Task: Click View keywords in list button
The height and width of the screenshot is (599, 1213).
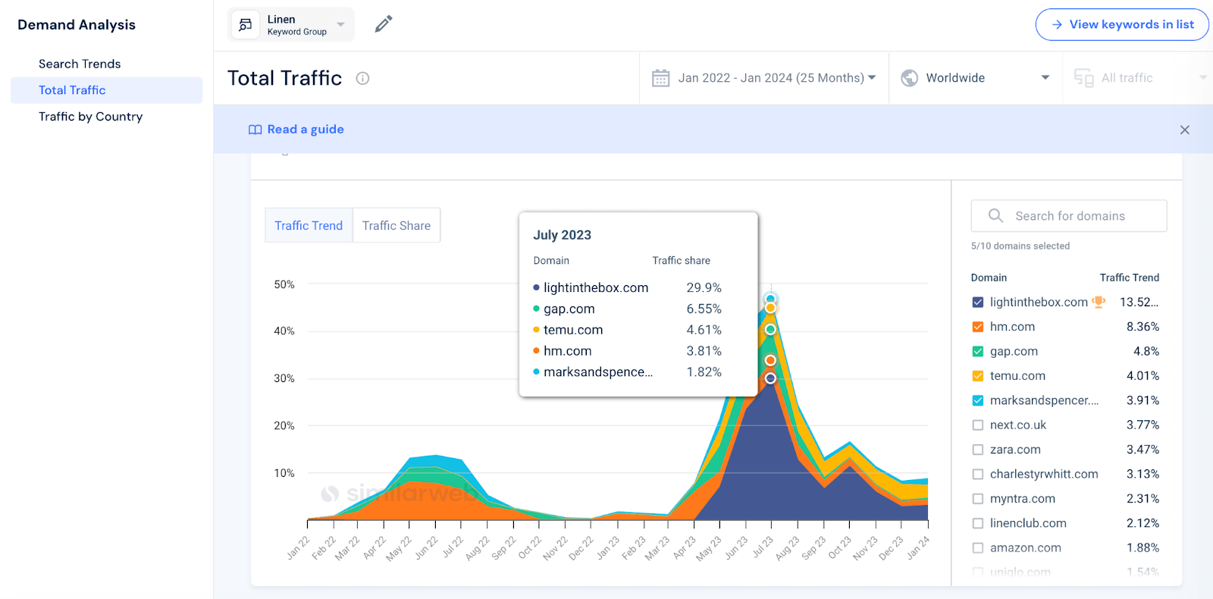Action: (x=1122, y=24)
